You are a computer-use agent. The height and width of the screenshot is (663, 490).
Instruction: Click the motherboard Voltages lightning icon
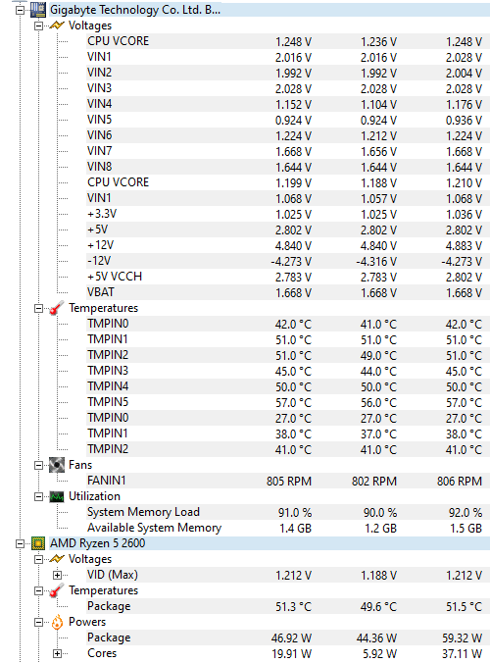pos(57,25)
